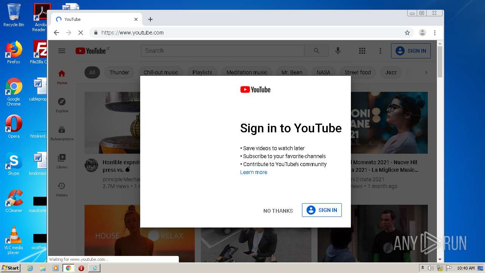This screenshot has width=485, height=273.
Task: Click Chrome back navigation arrow
Action: [56, 33]
